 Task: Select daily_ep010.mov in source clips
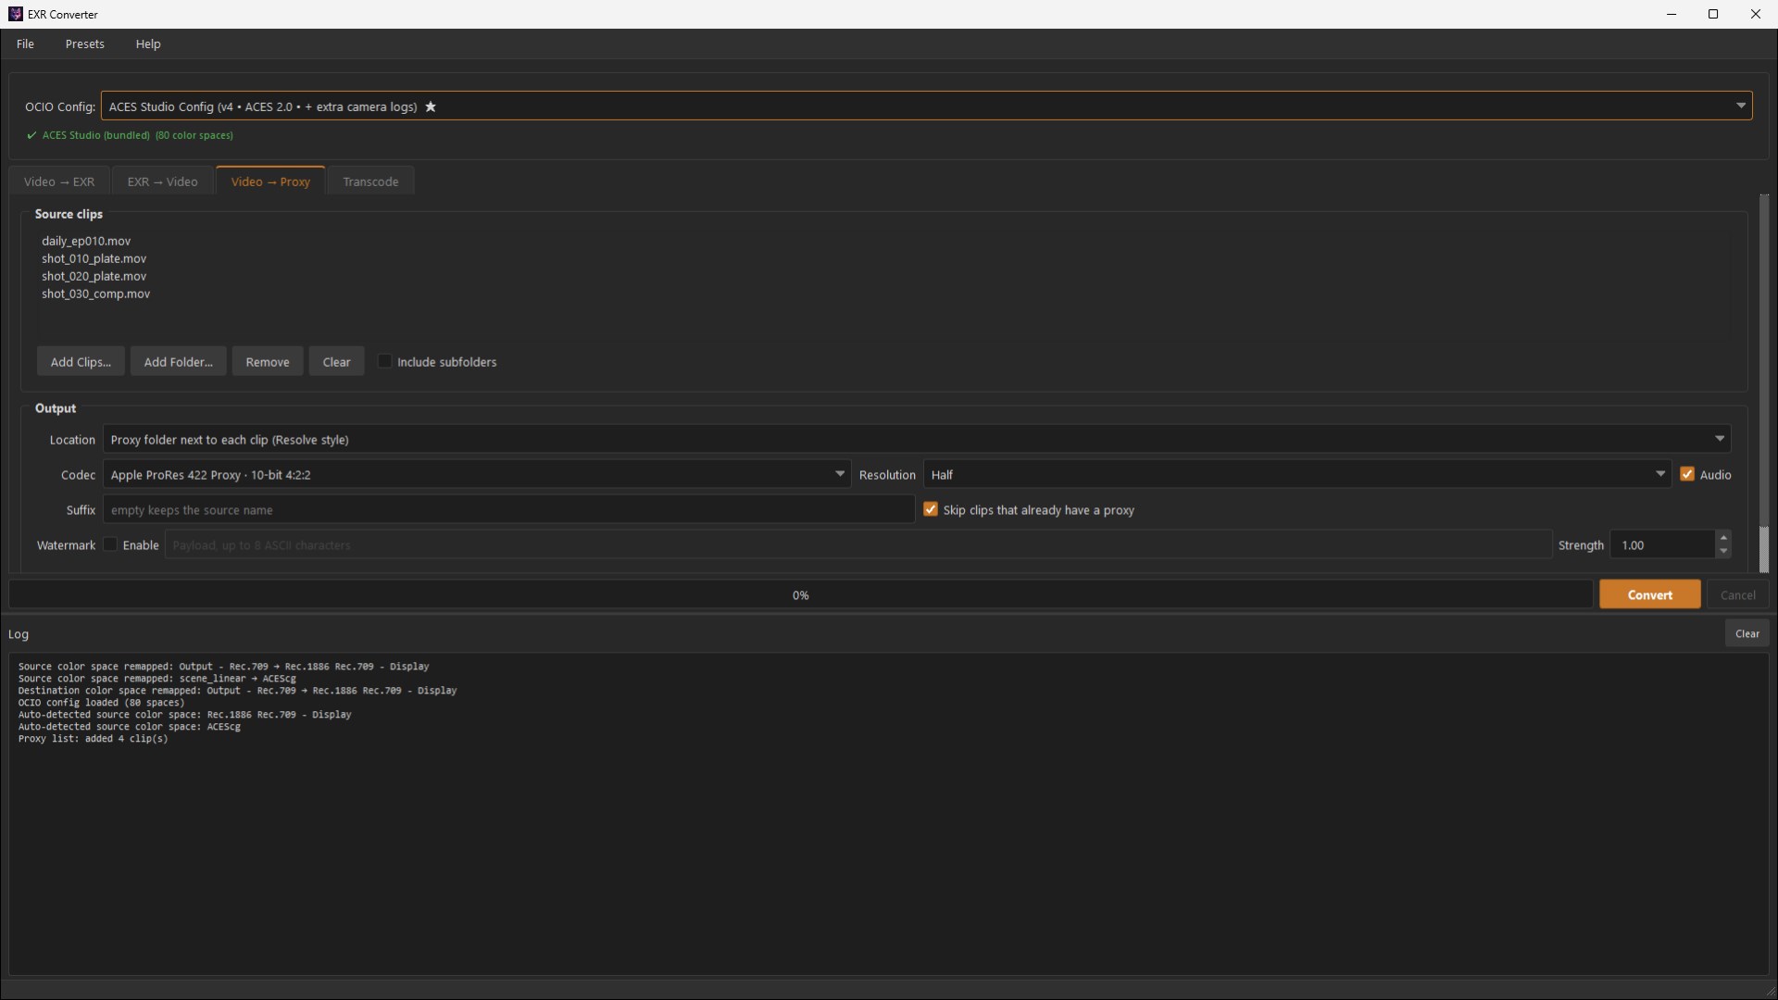click(86, 241)
